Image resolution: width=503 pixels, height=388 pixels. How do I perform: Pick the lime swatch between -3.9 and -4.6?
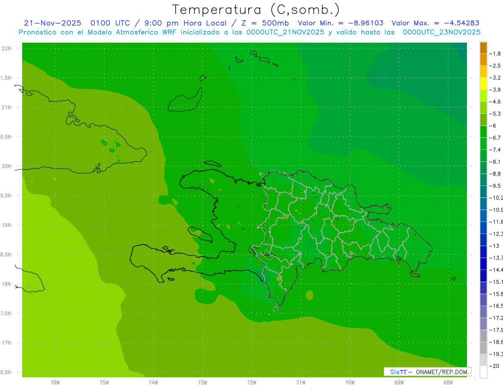coord(483,96)
